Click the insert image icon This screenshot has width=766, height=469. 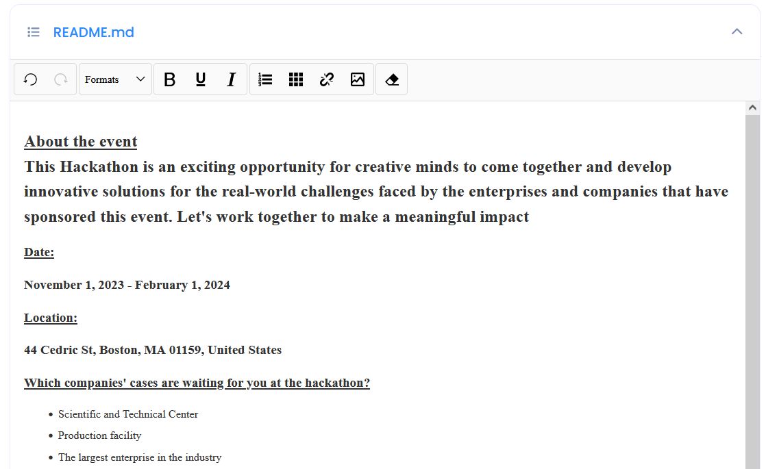(358, 79)
